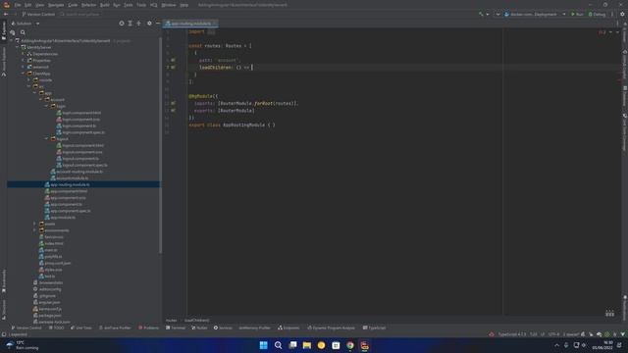Open the Dynamic Program Analysis tool window

click(331, 328)
